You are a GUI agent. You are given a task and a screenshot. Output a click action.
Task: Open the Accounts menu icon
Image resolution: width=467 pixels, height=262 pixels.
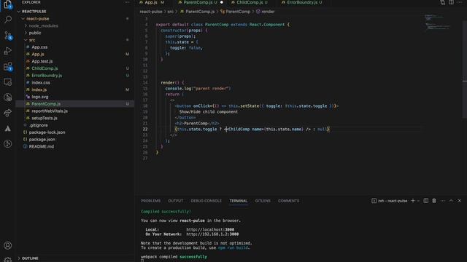[x=8, y=245]
